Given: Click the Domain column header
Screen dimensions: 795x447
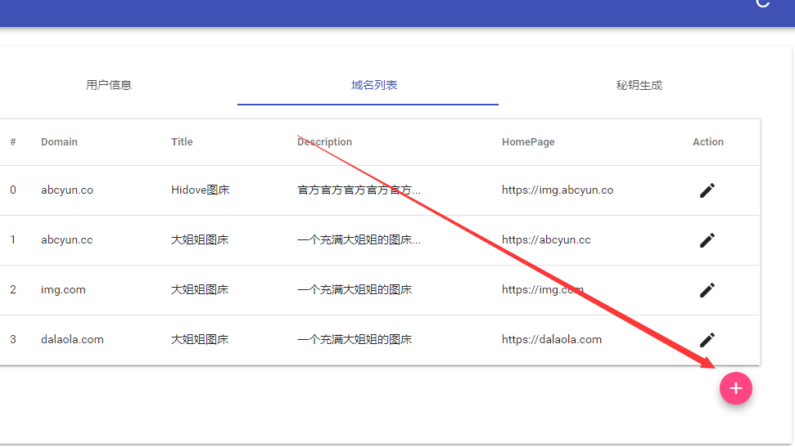Looking at the screenshot, I should [59, 141].
